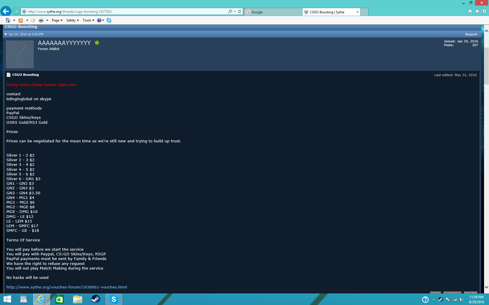This screenshot has height=305, width=489.
Task: Open browser Home icon at top right
Action: (x=470, y=11)
